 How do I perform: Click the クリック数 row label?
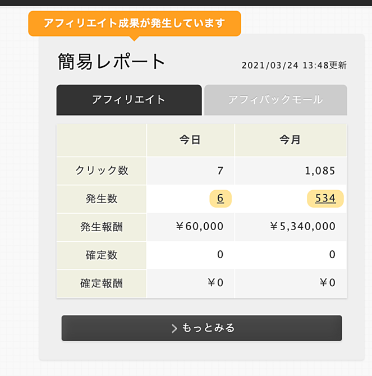[x=102, y=171]
